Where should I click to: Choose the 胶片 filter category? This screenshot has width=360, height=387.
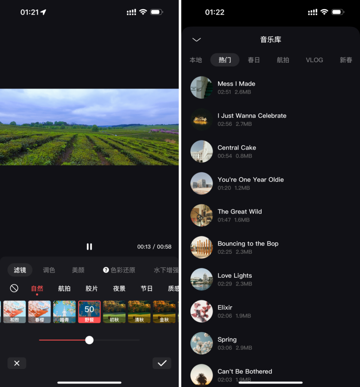[92, 288]
